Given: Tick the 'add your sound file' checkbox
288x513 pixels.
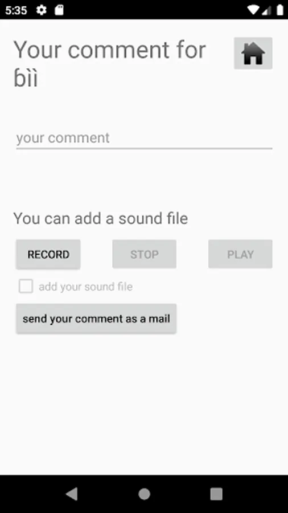Looking at the screenshot, I should (26, 286).
